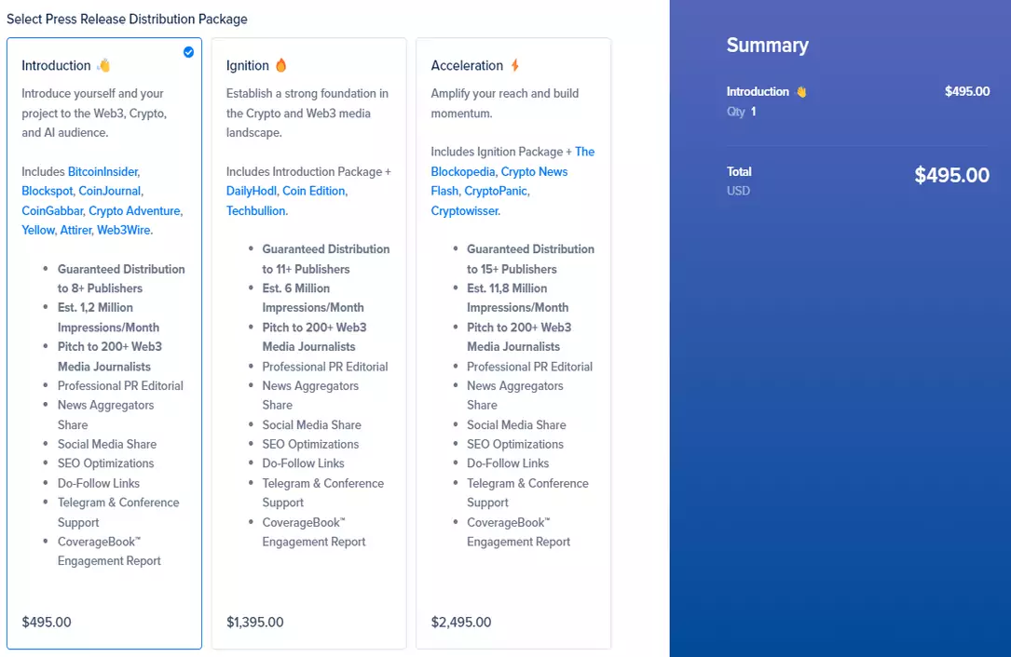Click the blue selected checkmark on the Introduction card
Image resolution: width=1011 pixels, height=657 pixels.
click(x=188, y=52)
